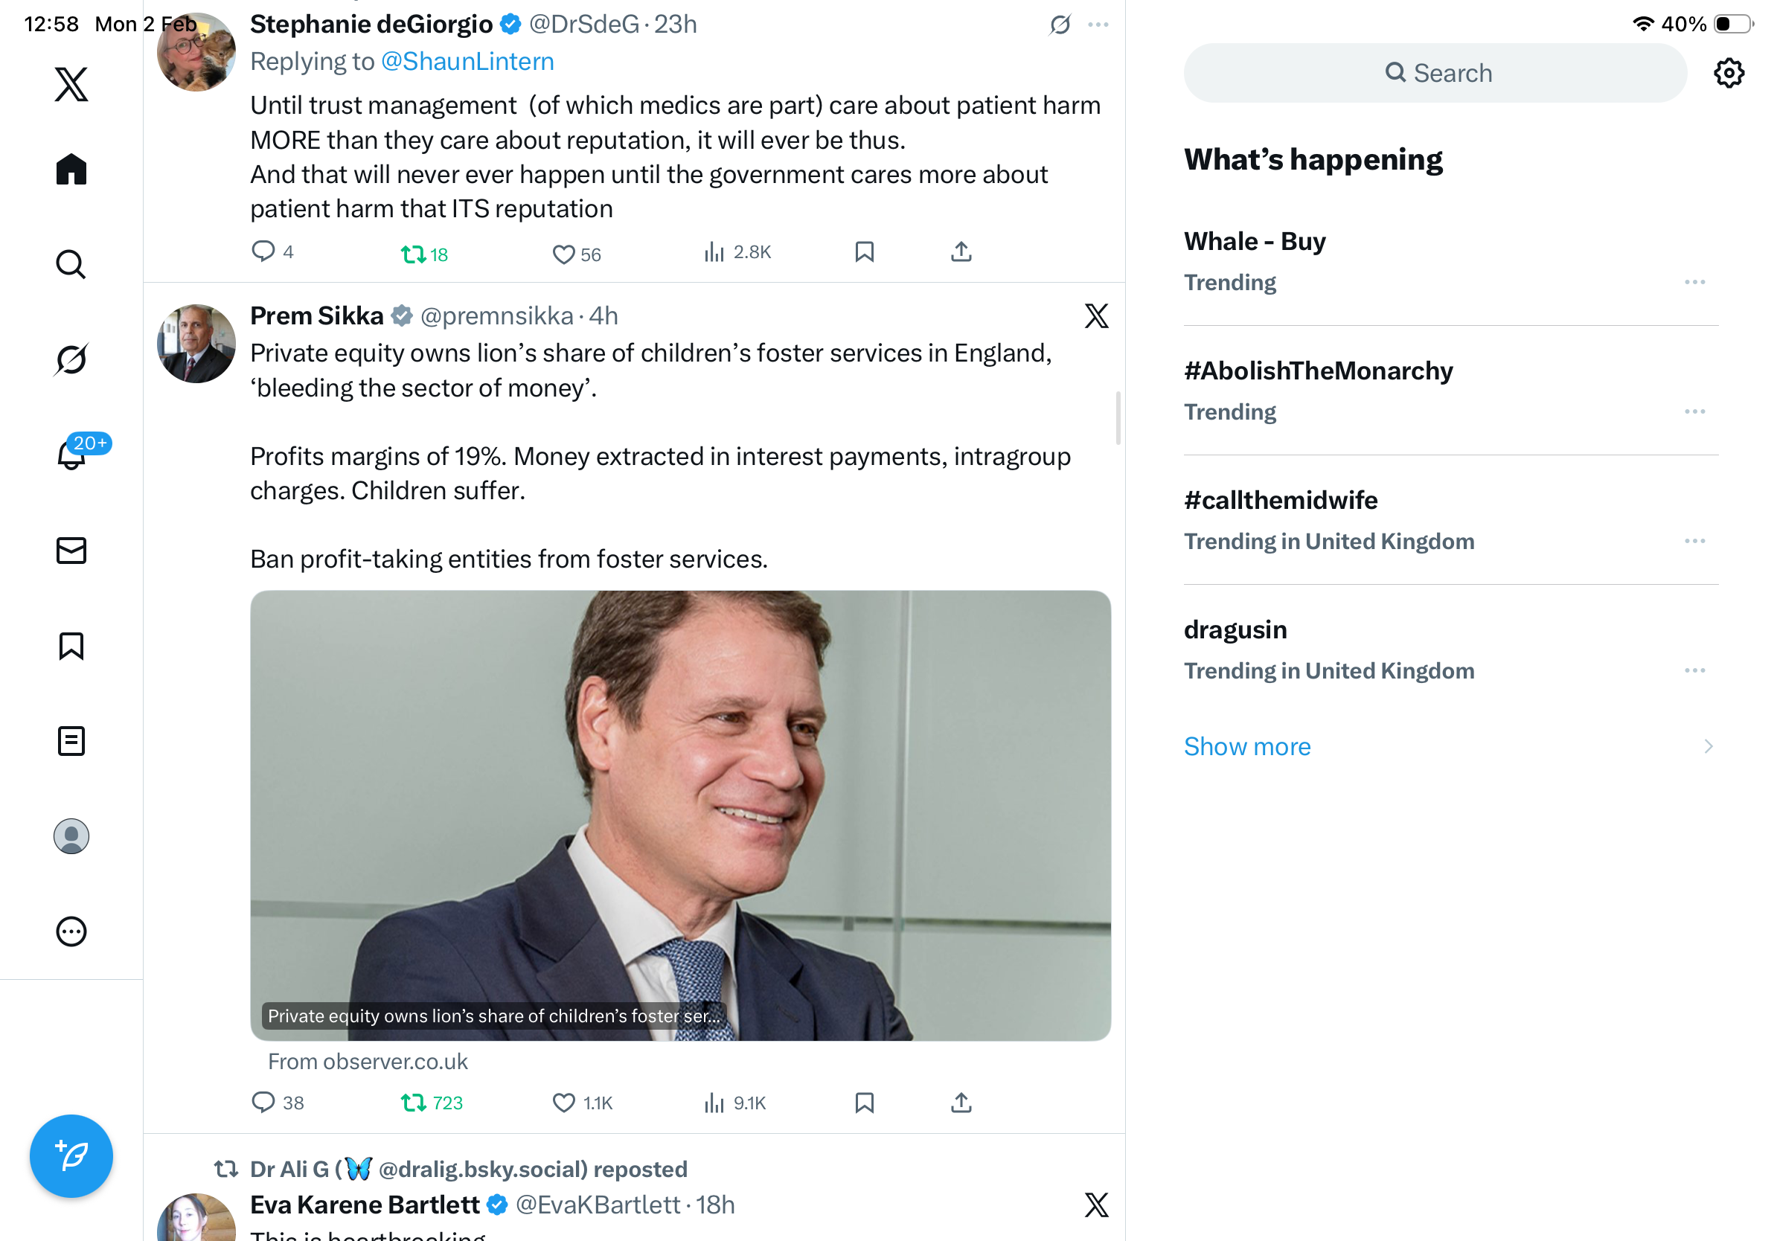The width and height of the screenshot is (1777, 1241).
Task: Open the #callthemidwife trend
Action: pos(1280,500)
